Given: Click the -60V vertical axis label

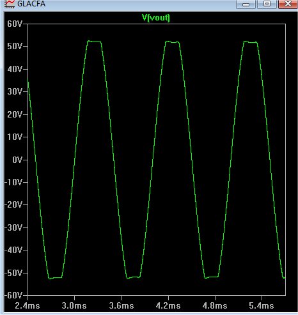Looking at the screenshot, I should pyautogui.click(x=13, y=295).
